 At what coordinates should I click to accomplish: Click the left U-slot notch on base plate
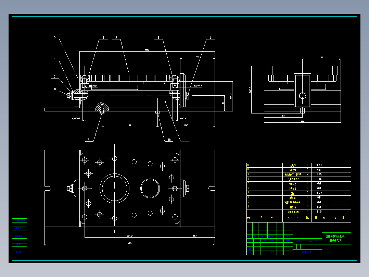48,188
